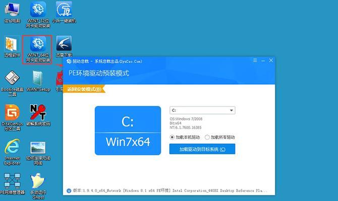Viewport: 338px width, 201px height.
Task: Launch WinNTSetup from desktop
Action: (38, 81)
